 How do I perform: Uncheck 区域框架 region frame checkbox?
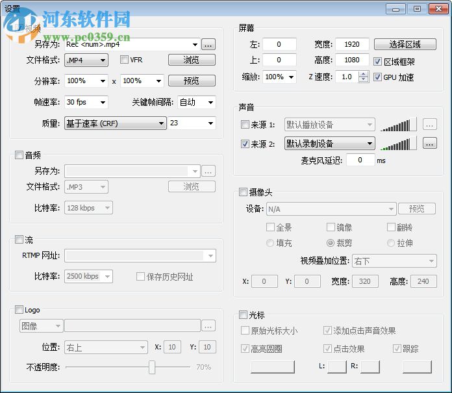click(x=377, y=62)
